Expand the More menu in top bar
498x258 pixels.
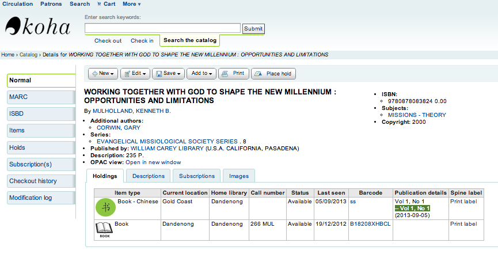pyautogui.click(x=131, y=4)
